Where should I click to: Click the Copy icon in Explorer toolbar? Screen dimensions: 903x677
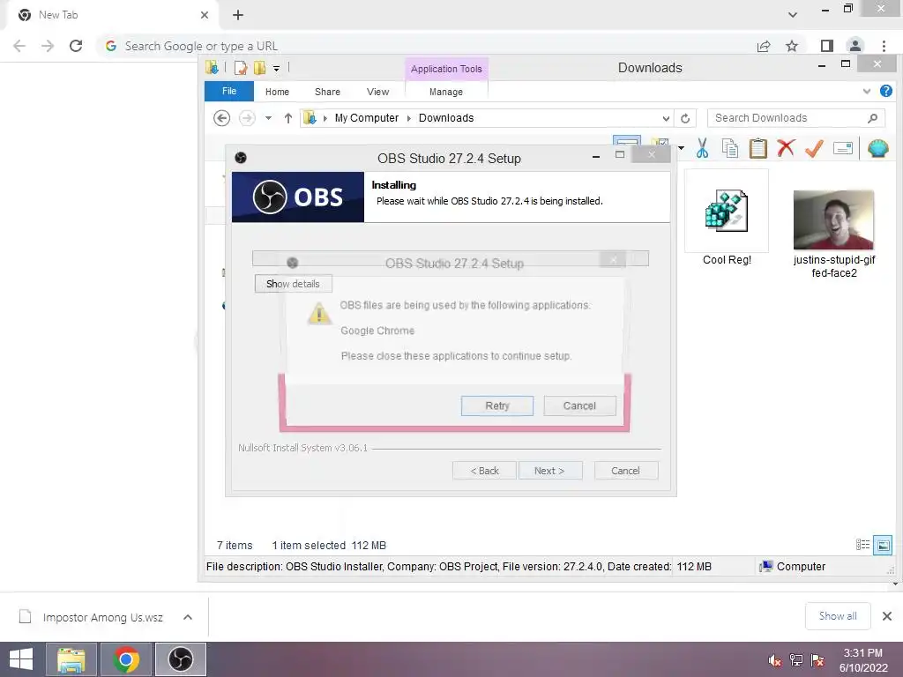tap(729, 148)
